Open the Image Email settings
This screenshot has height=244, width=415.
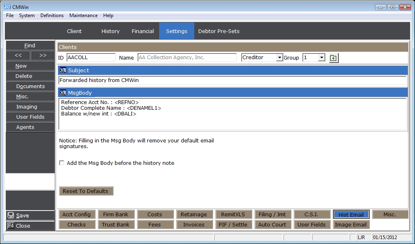pyautogui.click(x=351, y=224)
